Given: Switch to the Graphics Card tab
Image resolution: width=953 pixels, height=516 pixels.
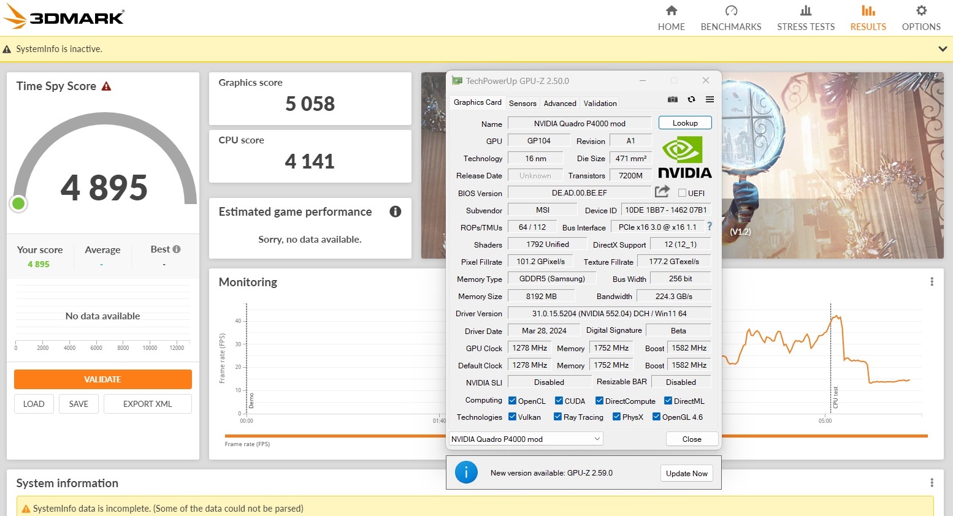Looking at the screenshot, I should click(477, 102).
